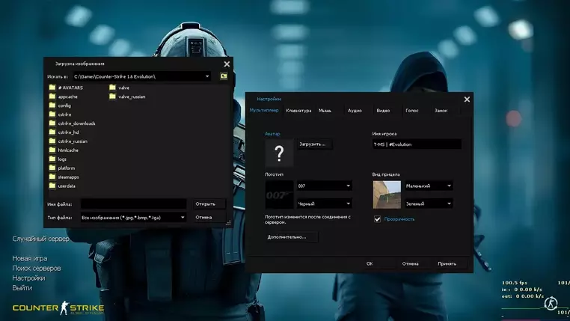This screenshot has width=570, height=321.
Task: Go up one folder level icon
Action: [224, 76]
